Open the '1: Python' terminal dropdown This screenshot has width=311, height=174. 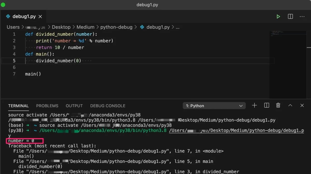click(x=214, y=106)
